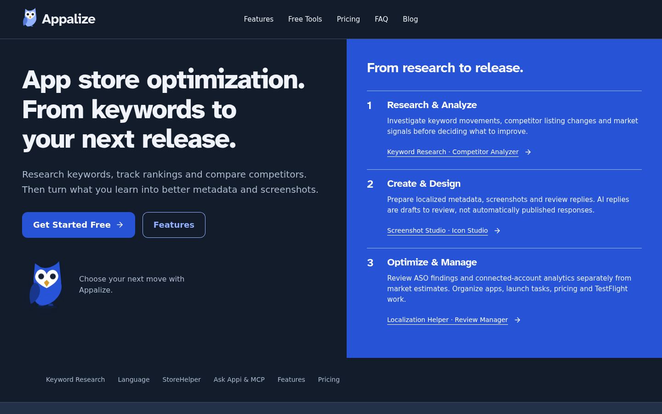Image resolution: width=662 pixels, height=414 pixels.
Task: Open the FAQ navigation item
Action: click(x=381, y=19)
